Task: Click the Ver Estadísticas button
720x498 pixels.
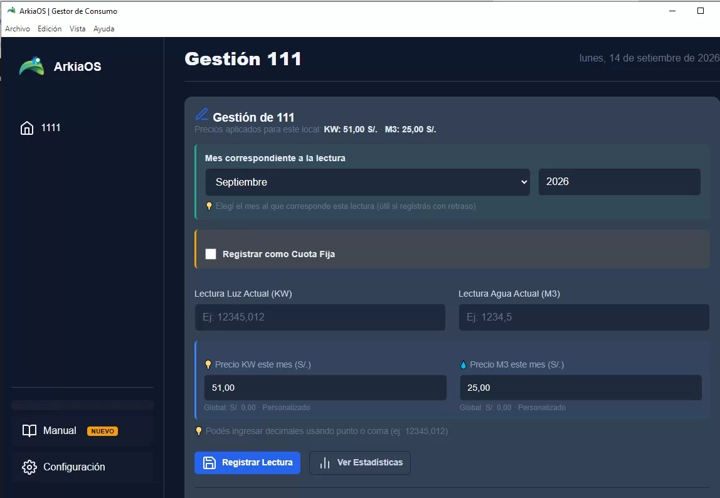Action: coord(360,463)
